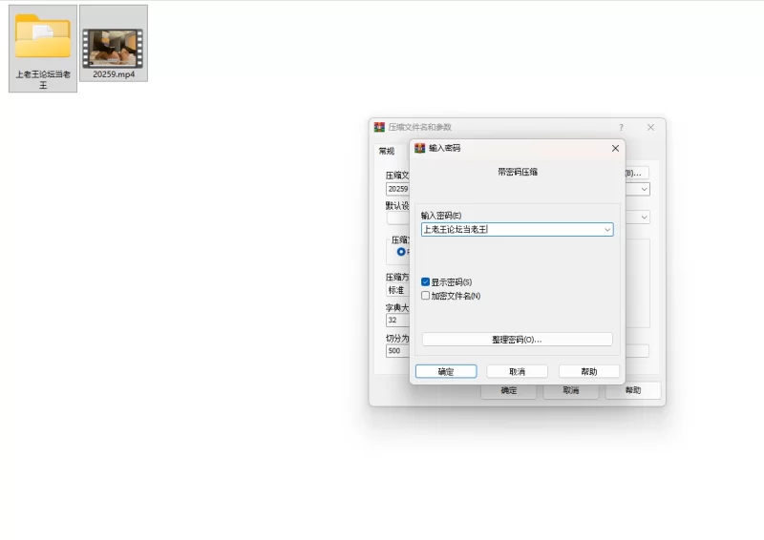
Task: Click the question mark help icon
Action: tap(622, 127)
